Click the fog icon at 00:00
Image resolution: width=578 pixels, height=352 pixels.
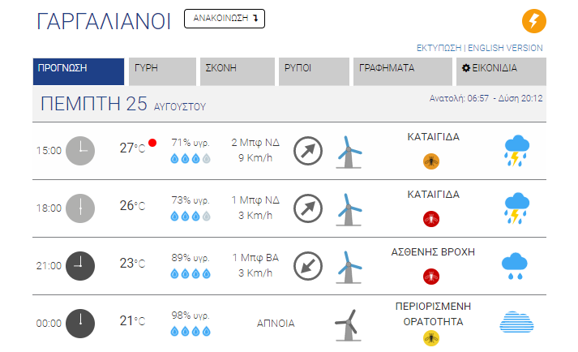pos(516,322)
